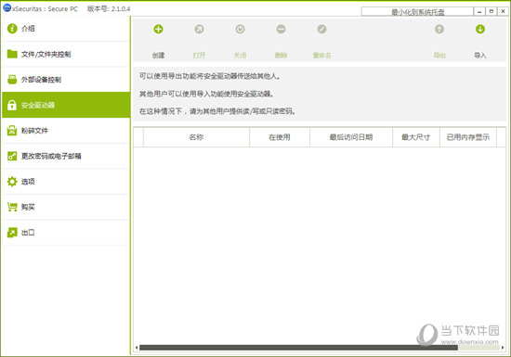
Task: Click the key icon for 更改密码或电子邮箱
Action: pos(12,156)
